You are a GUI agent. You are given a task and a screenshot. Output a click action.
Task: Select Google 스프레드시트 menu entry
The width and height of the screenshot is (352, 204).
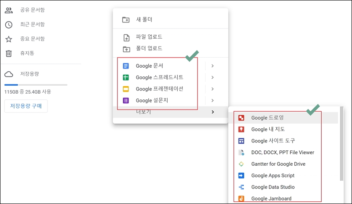pos(170,77)
